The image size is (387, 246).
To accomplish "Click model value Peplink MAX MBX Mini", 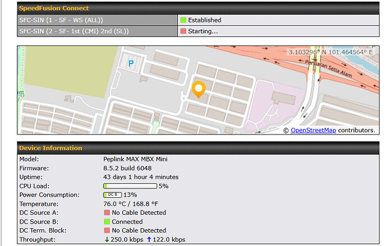I will click(135, 159).
